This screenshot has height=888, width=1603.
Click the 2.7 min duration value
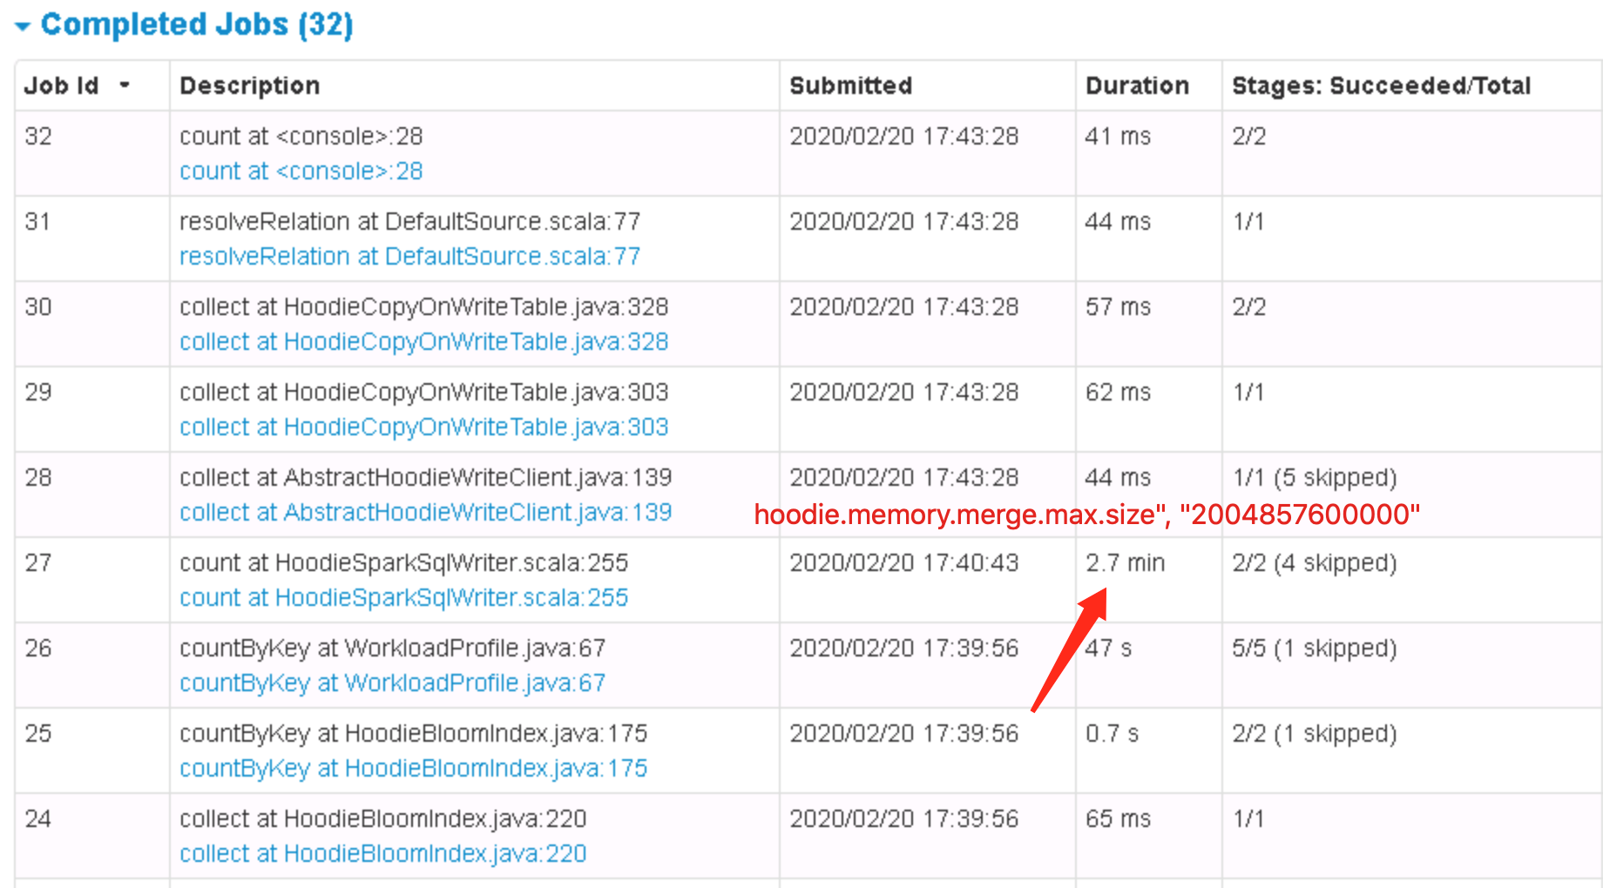coord(1125,562)
